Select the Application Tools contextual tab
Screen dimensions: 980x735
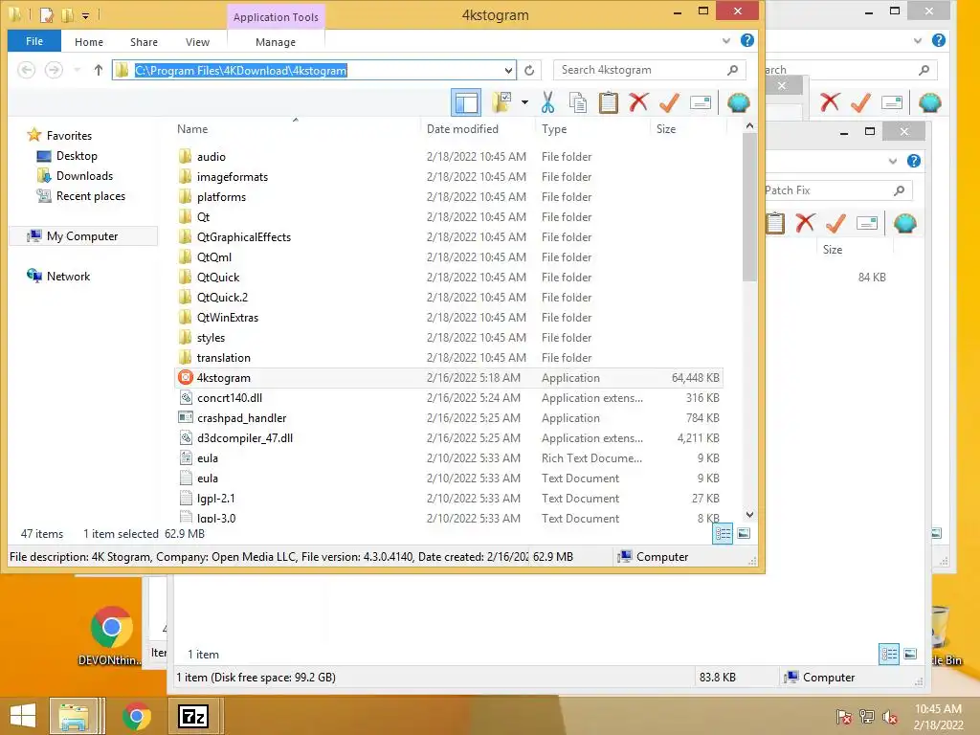point(276,17)
